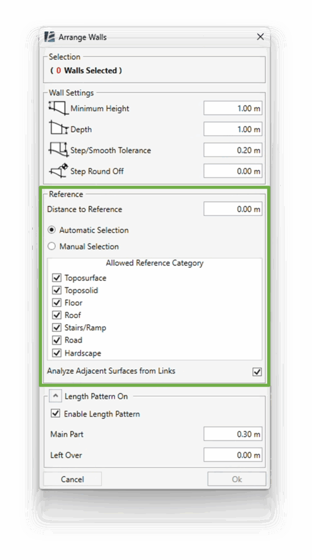Screen dimensions: 312x560
Task: Uncheck the Stairs/Ramp category
Action: (57, 328)
